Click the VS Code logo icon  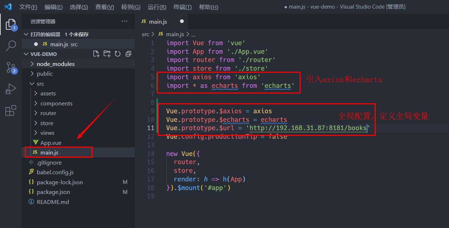(8, 7)
